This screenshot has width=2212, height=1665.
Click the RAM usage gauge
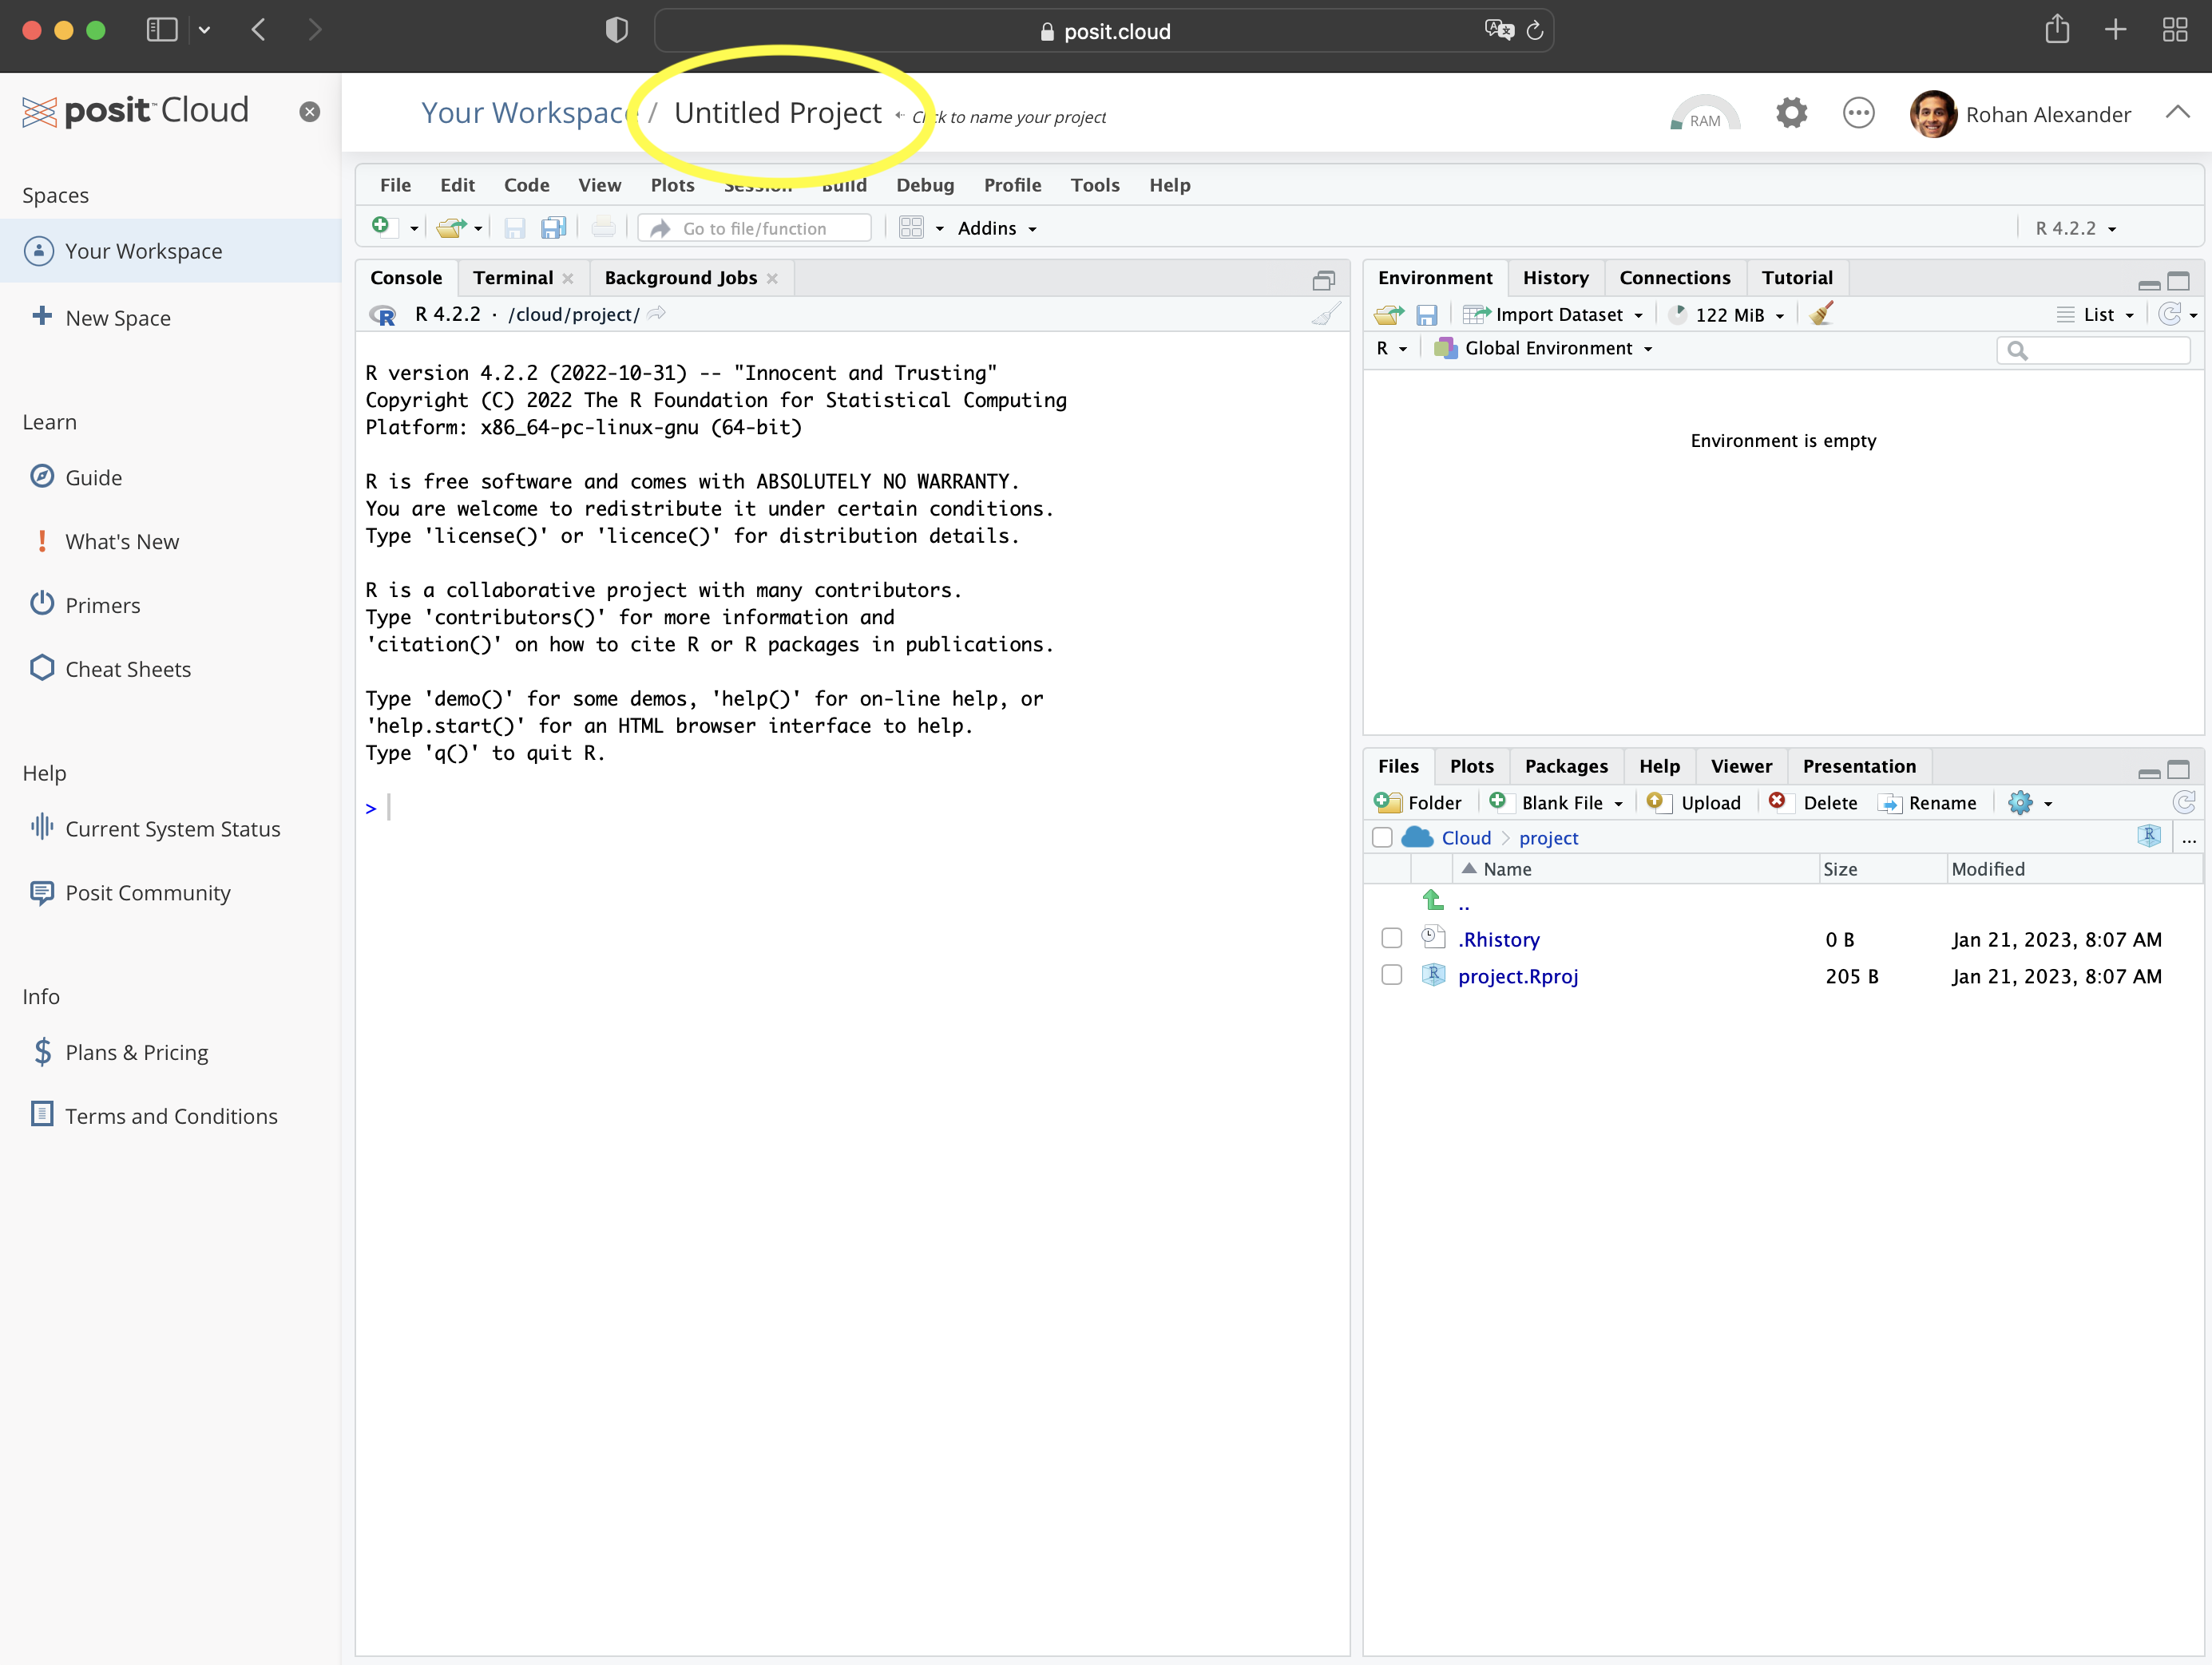click(1704, 114)
